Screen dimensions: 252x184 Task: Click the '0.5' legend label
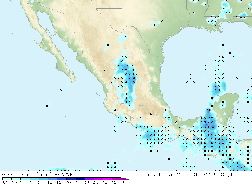point(14,182)
